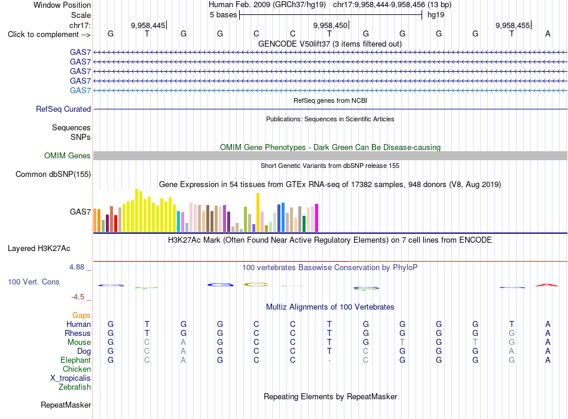Screen dimensions: 568x419
Task: Click the SNPs track label
Action: pos(81,137)
